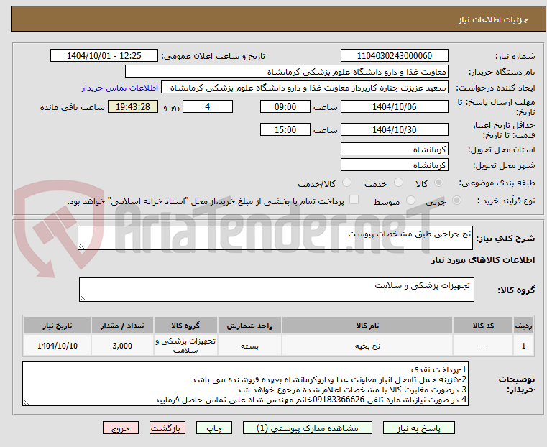Click the response deadline time 09:00
Screen dimensions: 547x447
285,106
